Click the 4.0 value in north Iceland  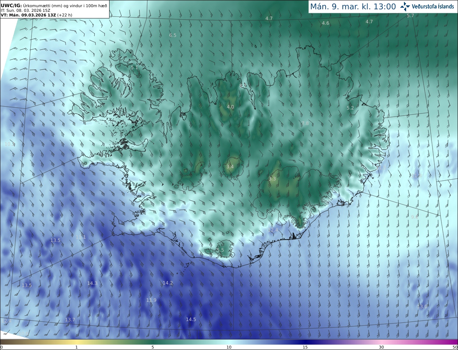[x=230, y=107]
